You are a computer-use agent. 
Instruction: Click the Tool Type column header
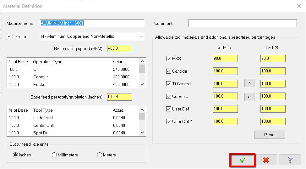(x=71, y=110)
